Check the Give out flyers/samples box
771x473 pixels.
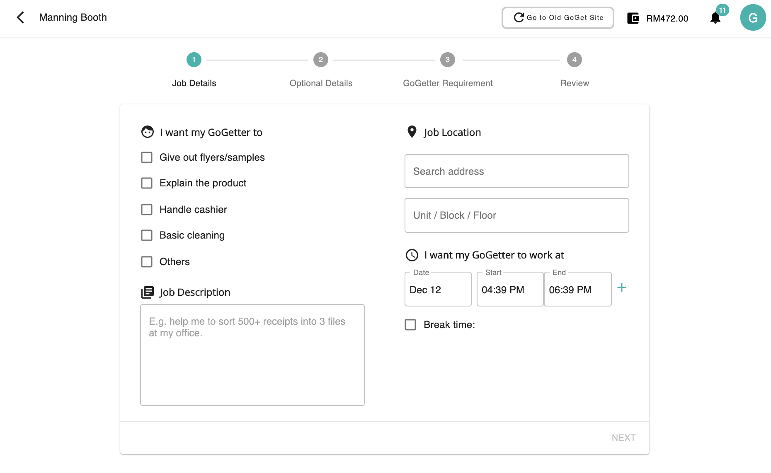[x=147, y=157]
